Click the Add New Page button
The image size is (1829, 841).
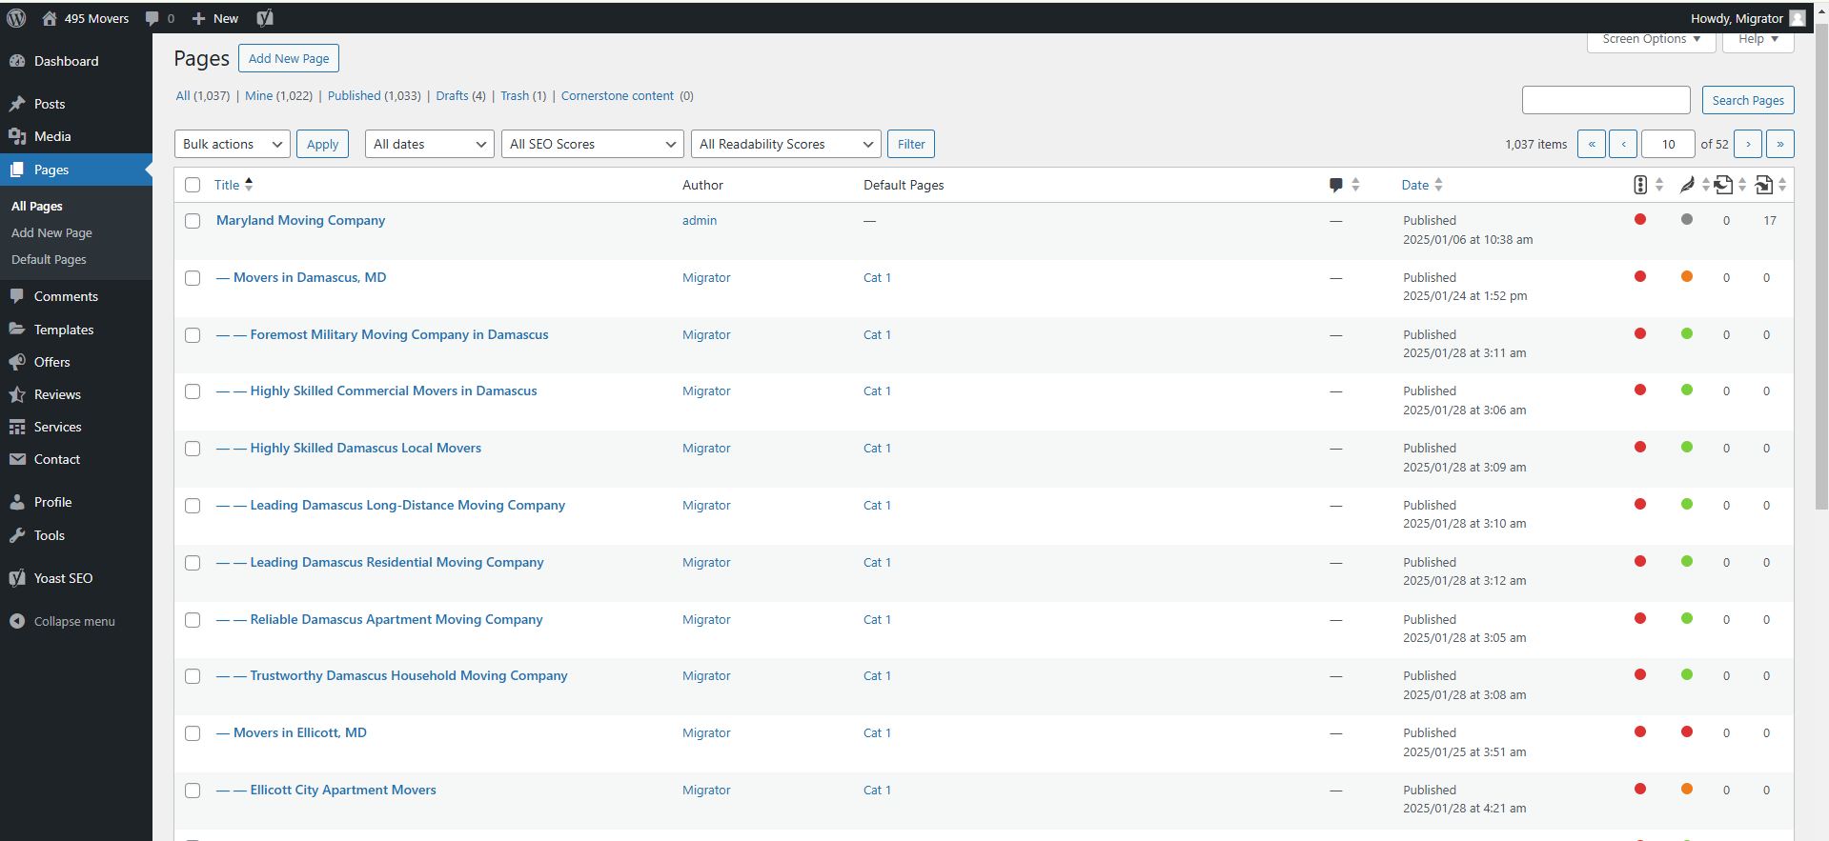pos(288,58)
